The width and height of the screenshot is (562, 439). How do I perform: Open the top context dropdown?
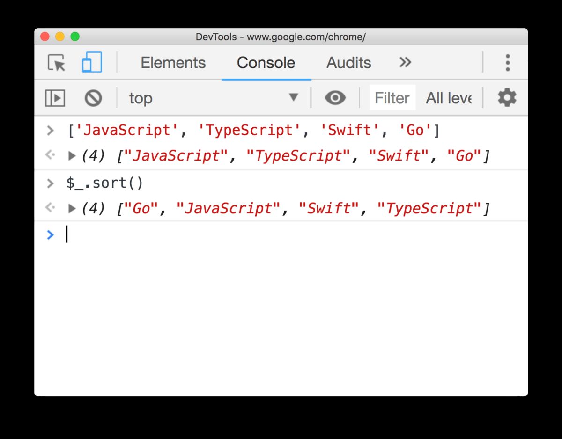[214, 98]
